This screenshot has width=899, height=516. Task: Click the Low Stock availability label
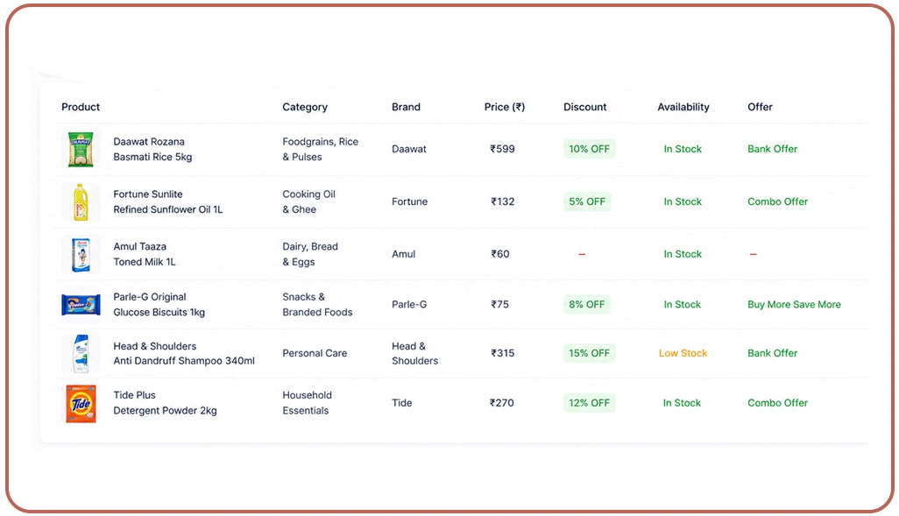(683, 353)
